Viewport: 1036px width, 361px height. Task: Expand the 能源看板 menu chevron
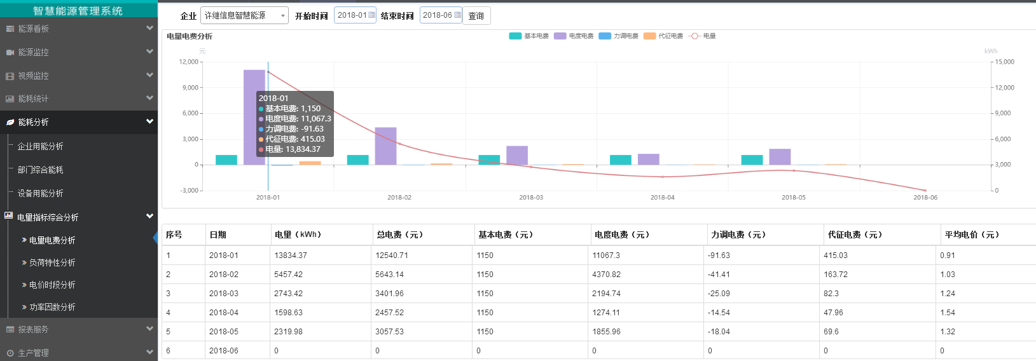tap(149, 28)
